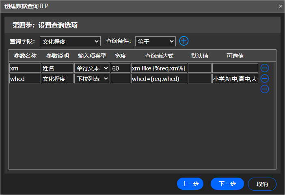
Task: Click the 小学,初中,高中 options field
Action: tap(235, 78)
